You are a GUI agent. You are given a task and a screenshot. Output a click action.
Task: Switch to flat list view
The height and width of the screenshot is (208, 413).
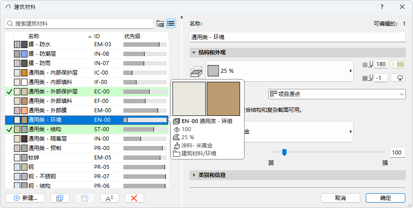171,23
